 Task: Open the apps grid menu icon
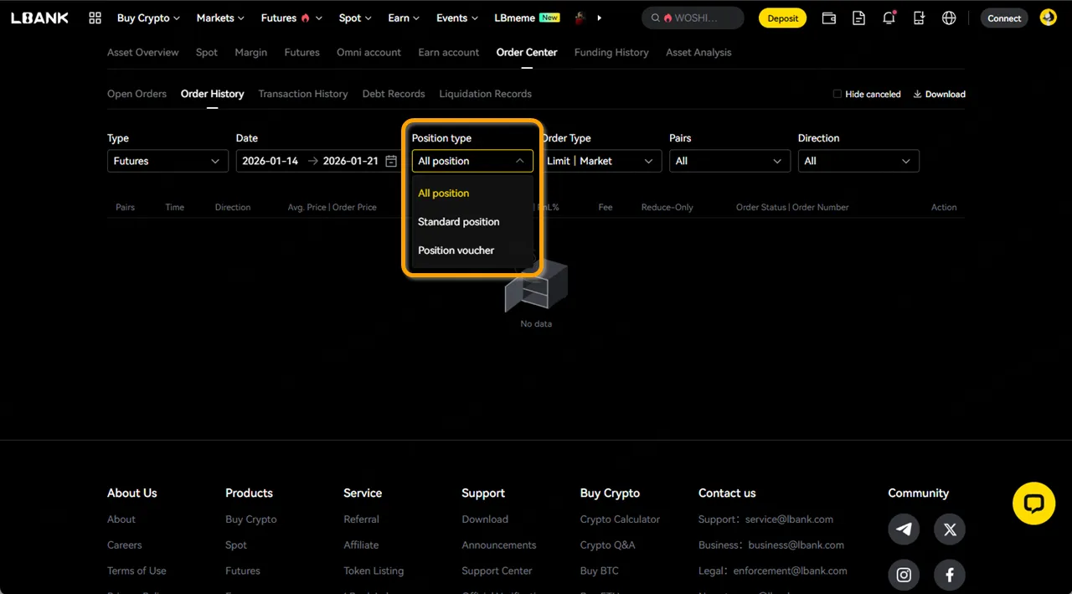pyautogui.click(x=95, y=18)
